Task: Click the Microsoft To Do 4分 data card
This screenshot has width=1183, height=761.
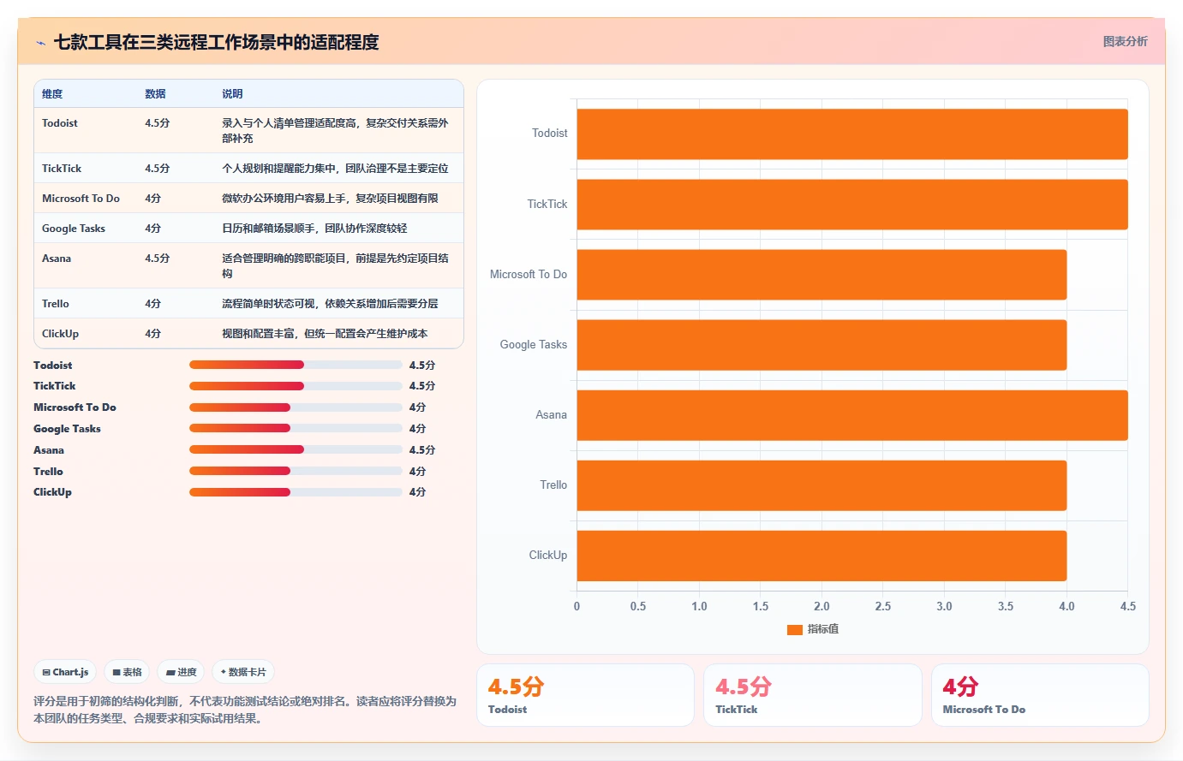Action: [x=1040, y=695]
